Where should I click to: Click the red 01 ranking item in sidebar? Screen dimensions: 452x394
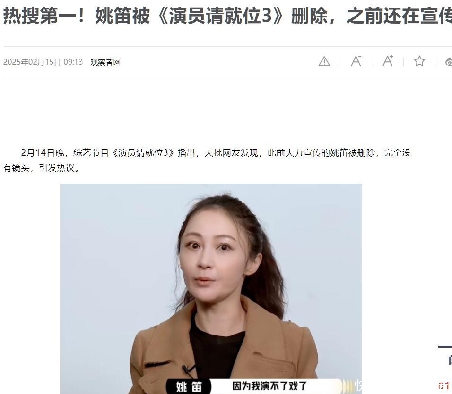click(x=444, y=386)
